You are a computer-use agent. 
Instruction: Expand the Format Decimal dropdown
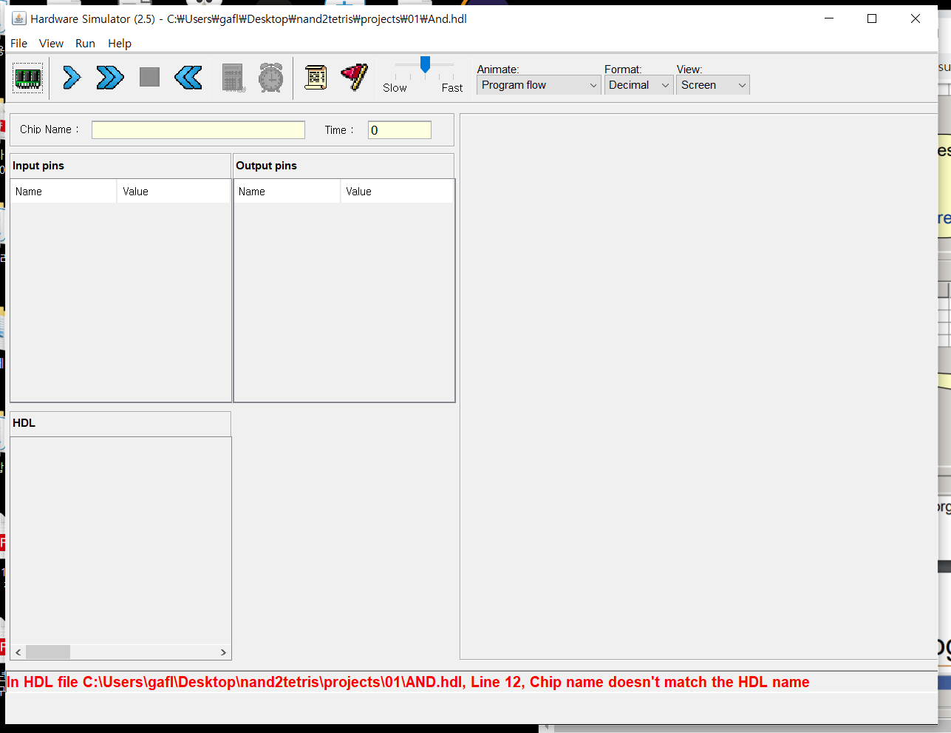coord(638,86)
